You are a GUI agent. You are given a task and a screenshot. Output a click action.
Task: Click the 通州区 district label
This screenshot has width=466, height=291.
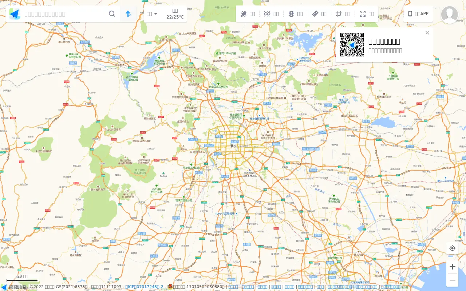pos(276,144)
